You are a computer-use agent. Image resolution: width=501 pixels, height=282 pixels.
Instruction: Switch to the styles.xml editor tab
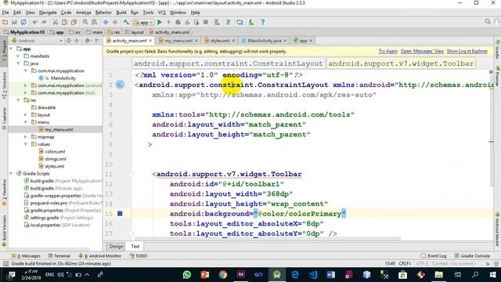pyautogui.click(x=219, y=41)
